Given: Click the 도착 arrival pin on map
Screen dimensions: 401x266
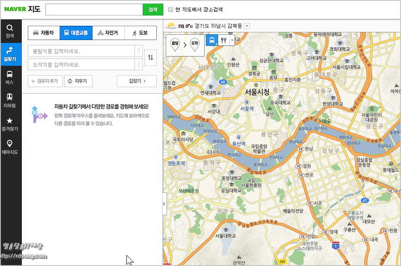Looking at the screenshot, I should coord(194,44).
